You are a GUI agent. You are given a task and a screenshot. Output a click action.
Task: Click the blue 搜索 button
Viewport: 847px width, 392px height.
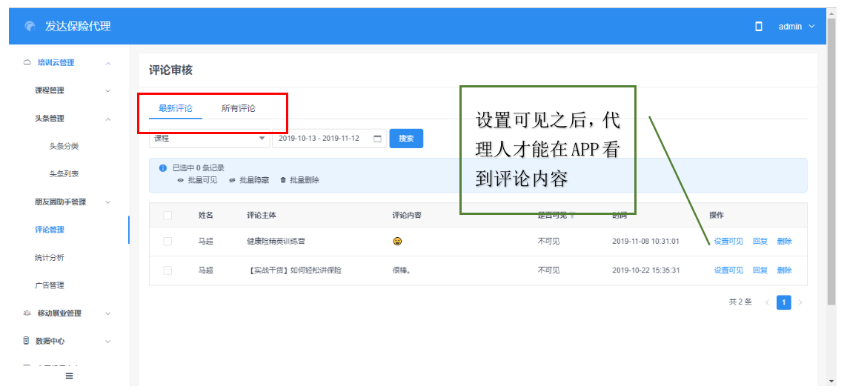[x=406, y=139]
